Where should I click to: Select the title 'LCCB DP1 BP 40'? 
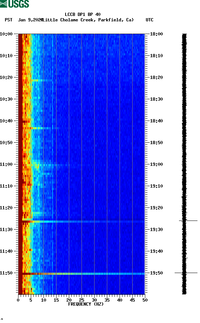pyautogui.click(x=83, y=14)
